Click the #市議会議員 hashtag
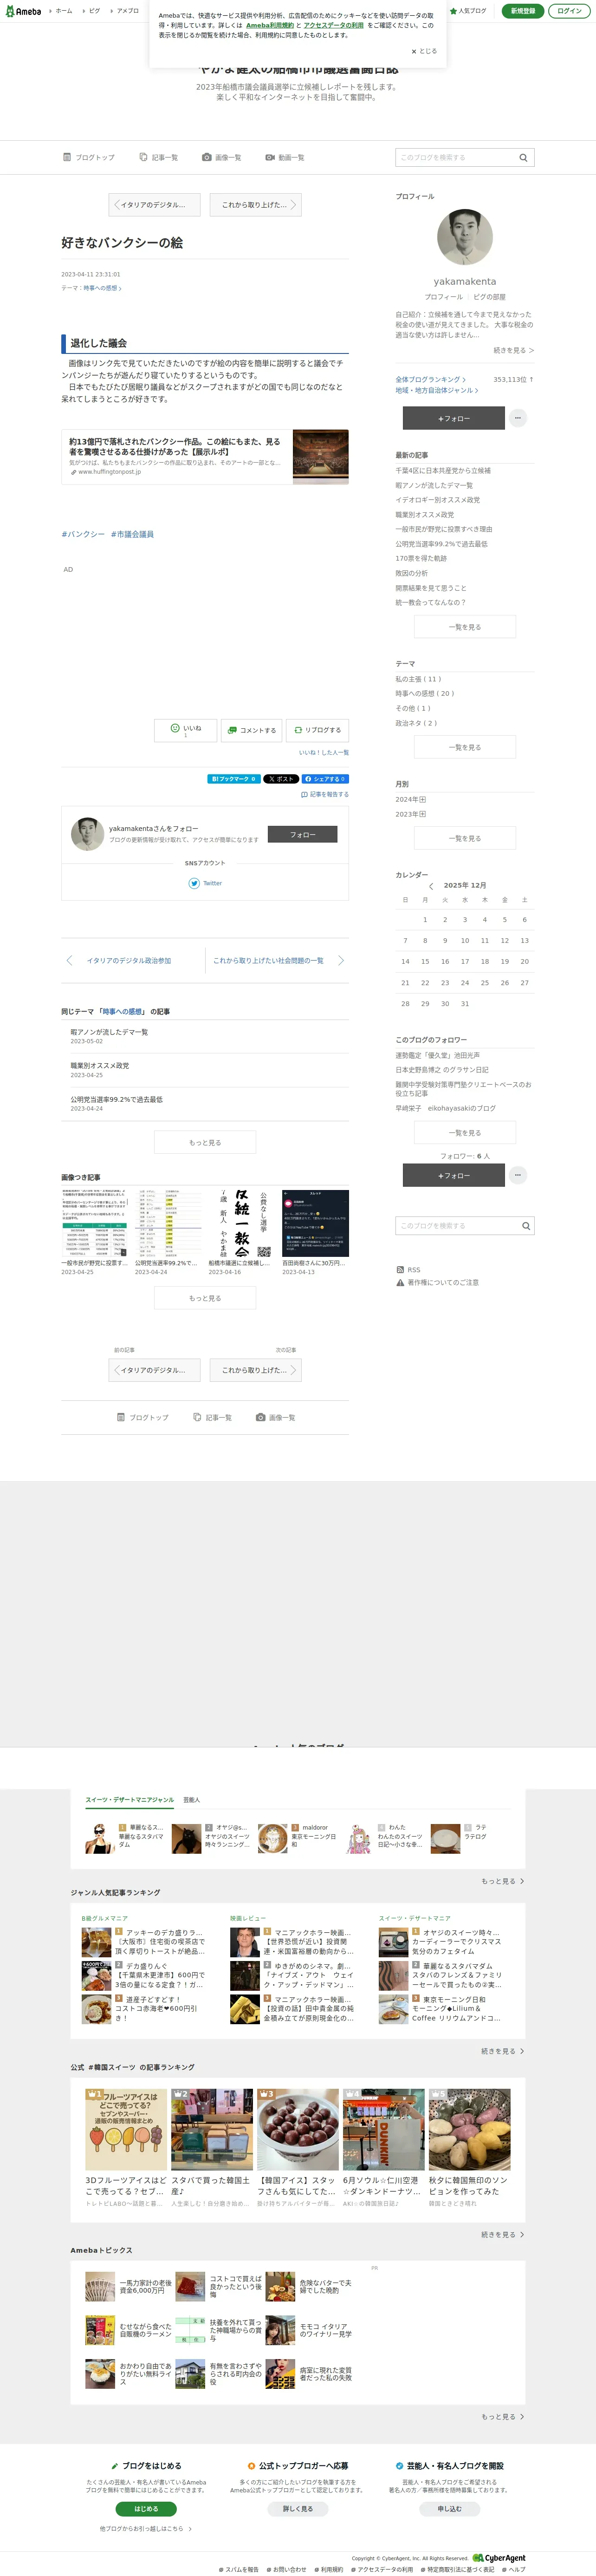The height and width of the screenshot is (2576, 596). click(x=132, y=534)
